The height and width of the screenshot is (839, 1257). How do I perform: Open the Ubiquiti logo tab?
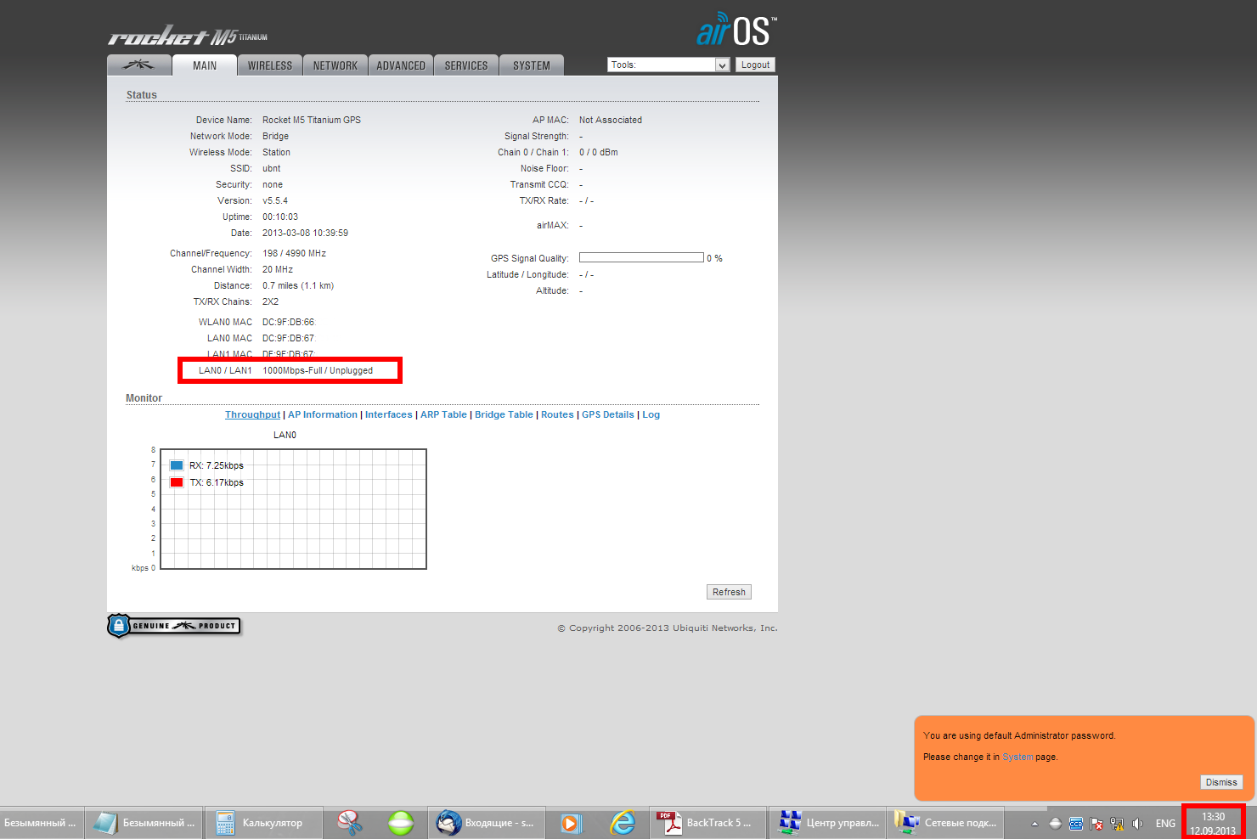point(138,65)
